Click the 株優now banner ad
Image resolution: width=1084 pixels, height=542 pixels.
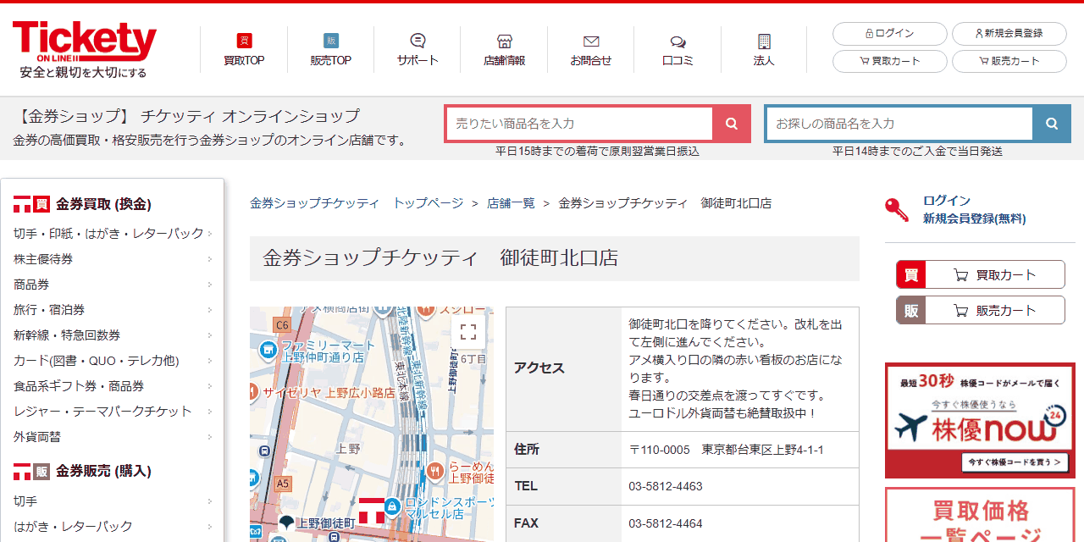click(x=980, y=421)
